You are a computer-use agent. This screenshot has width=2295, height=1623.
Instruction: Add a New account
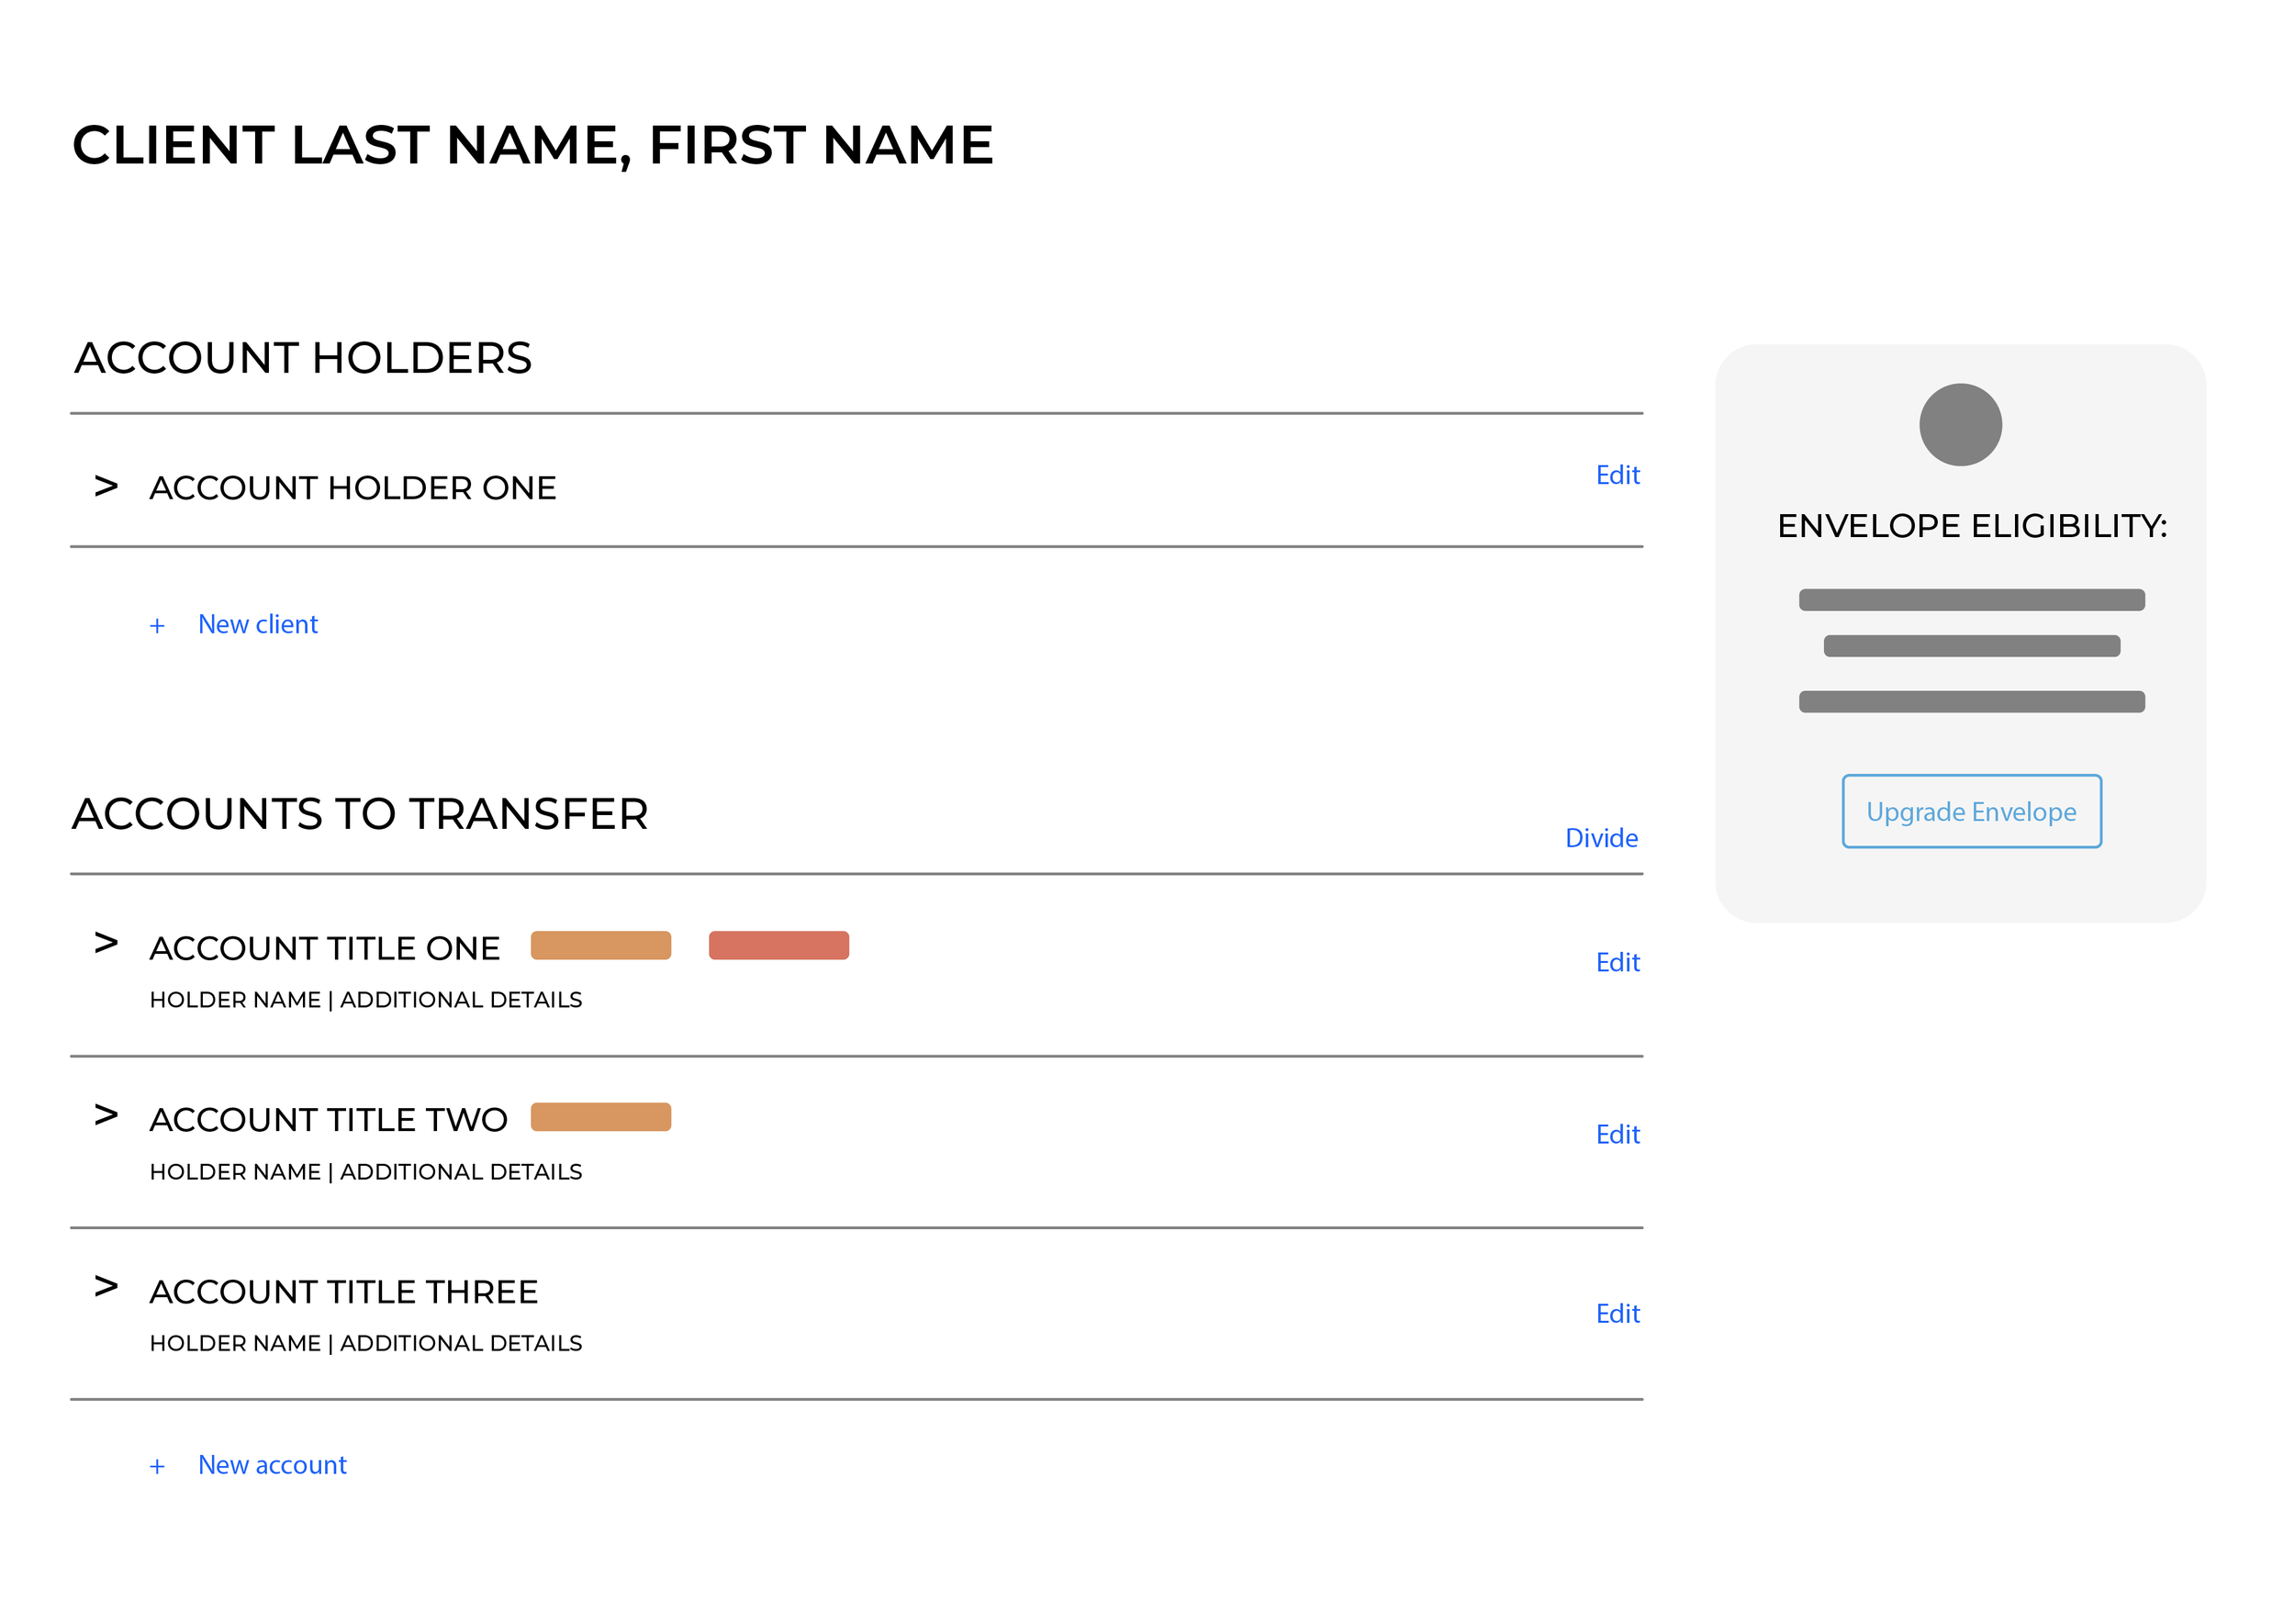[x=272, y=1465]
